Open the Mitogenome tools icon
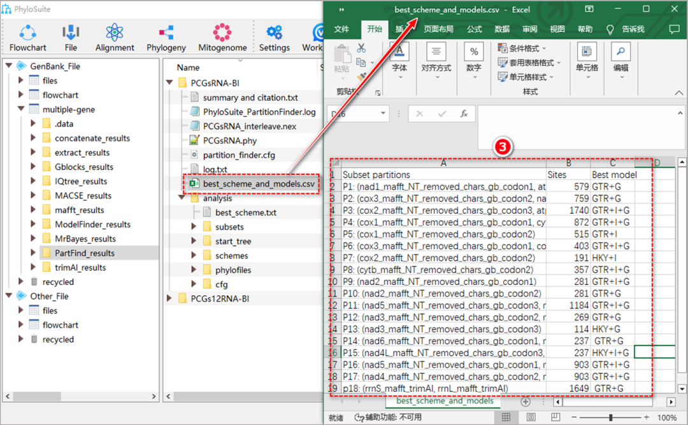Screen dimensions: 688x425 tap(222, 38)
